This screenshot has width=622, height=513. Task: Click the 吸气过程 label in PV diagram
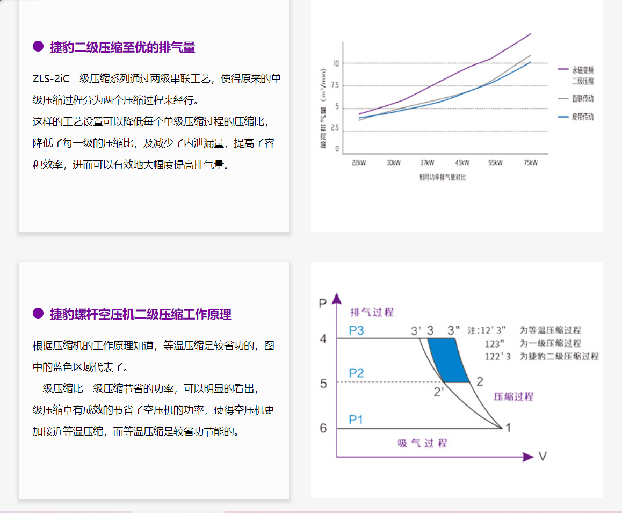point(422,443)
